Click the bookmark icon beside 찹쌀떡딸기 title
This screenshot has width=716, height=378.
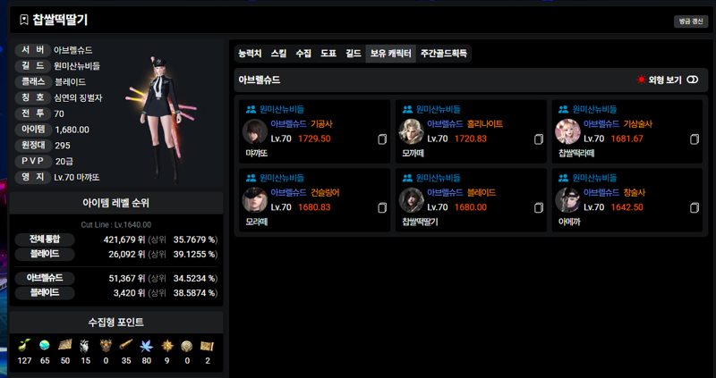[24, 20]
